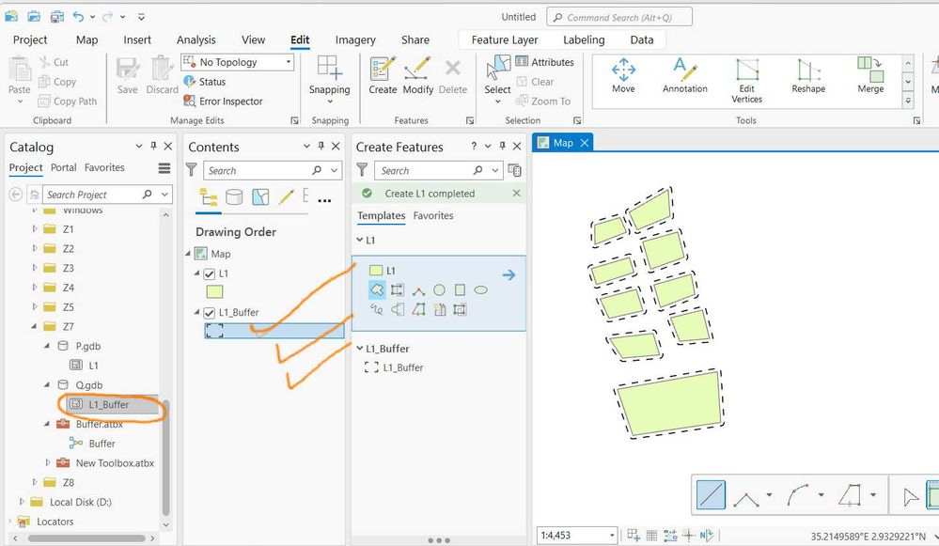
Task: Click the Copy Path button
Action: click(x=67, y=101)
